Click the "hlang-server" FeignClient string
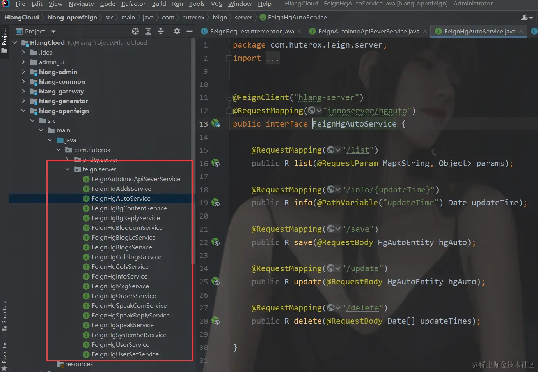This screenshot has height=372, width=538. click(x=326, y=97)
